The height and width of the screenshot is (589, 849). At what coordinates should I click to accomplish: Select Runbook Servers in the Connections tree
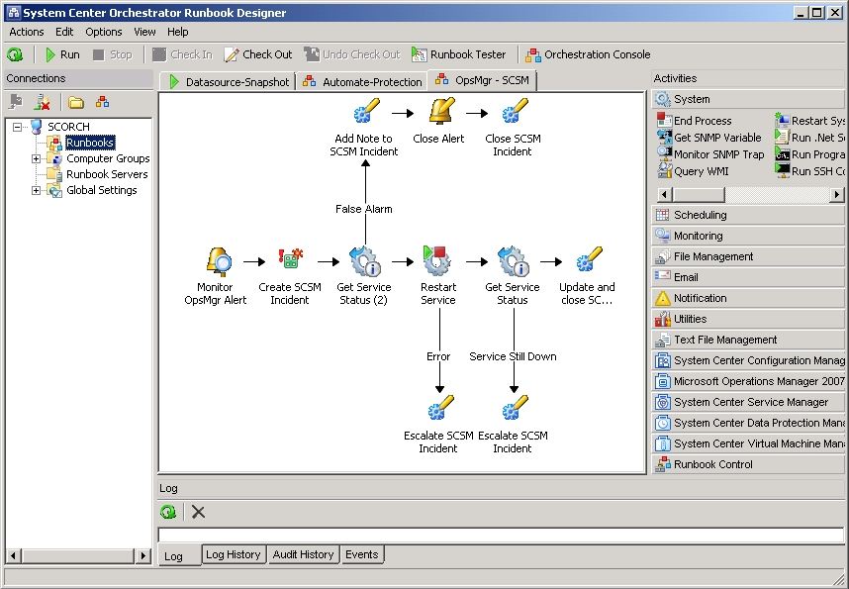106,174
